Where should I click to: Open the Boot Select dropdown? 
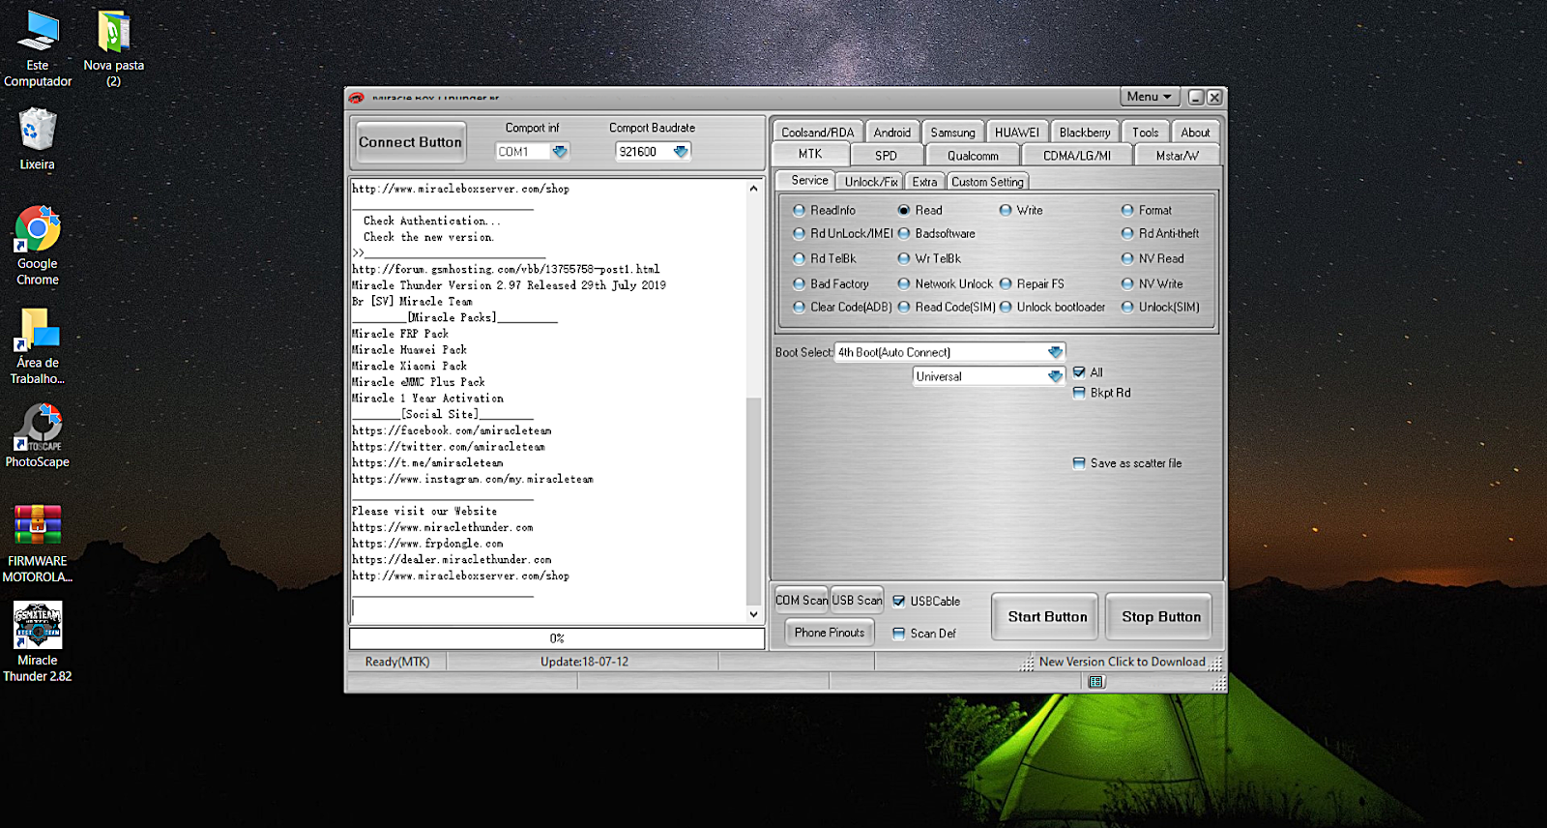(1055, 352)
